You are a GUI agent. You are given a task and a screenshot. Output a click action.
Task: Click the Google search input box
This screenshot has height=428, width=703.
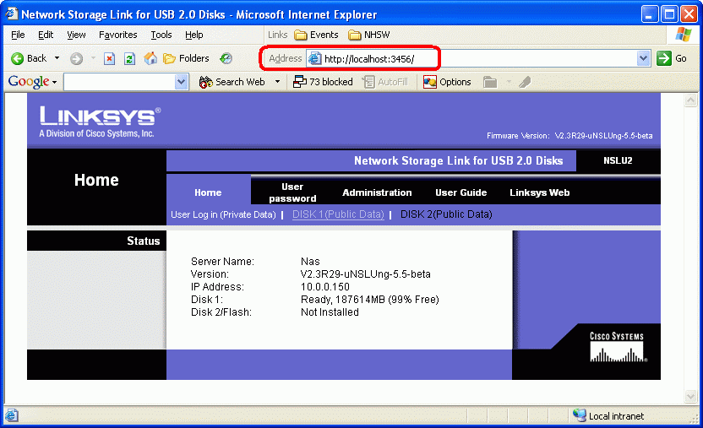tap(120, 82)
